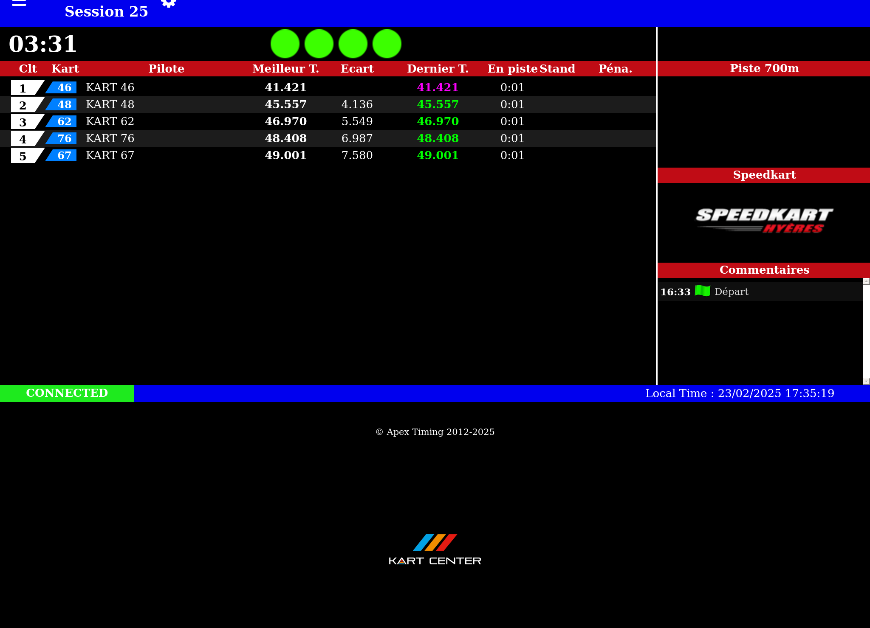
Task: Open settings gear next to Session 25
Action: 169,3
